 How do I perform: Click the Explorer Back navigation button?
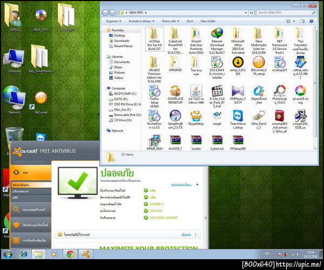[x=105, y=12]
